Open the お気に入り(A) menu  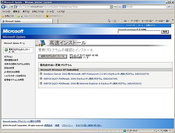point(38,11)
